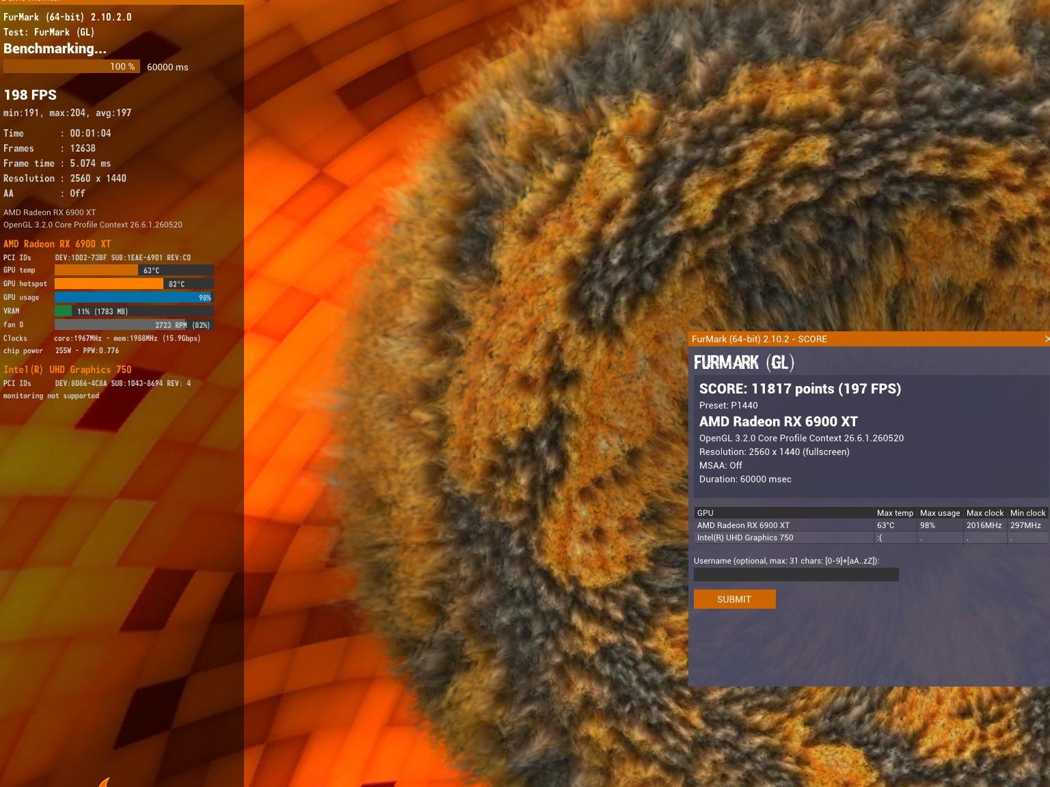Click the Frame time value '5.074 ms'
This screenshot has height=787, width=1050.
(90, 163)
